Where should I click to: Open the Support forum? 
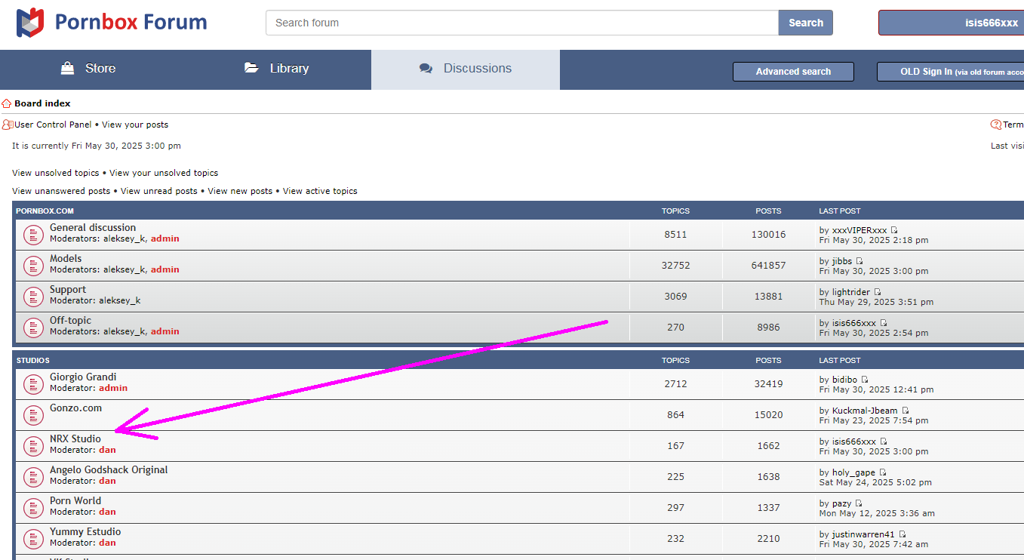(68, 290)
